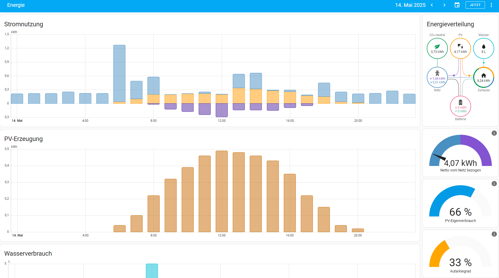Select the Wasser droplet circle
The width and height of the screenshot is (499, 278).
(483, 48)
